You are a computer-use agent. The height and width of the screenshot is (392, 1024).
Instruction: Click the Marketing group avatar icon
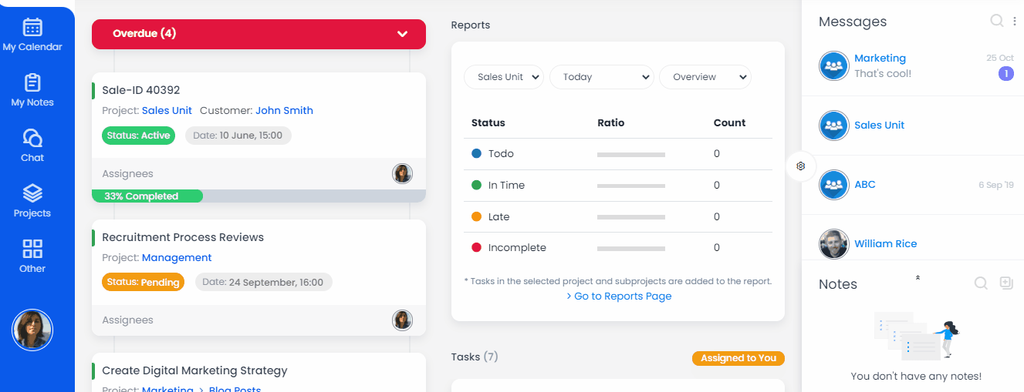833,66
